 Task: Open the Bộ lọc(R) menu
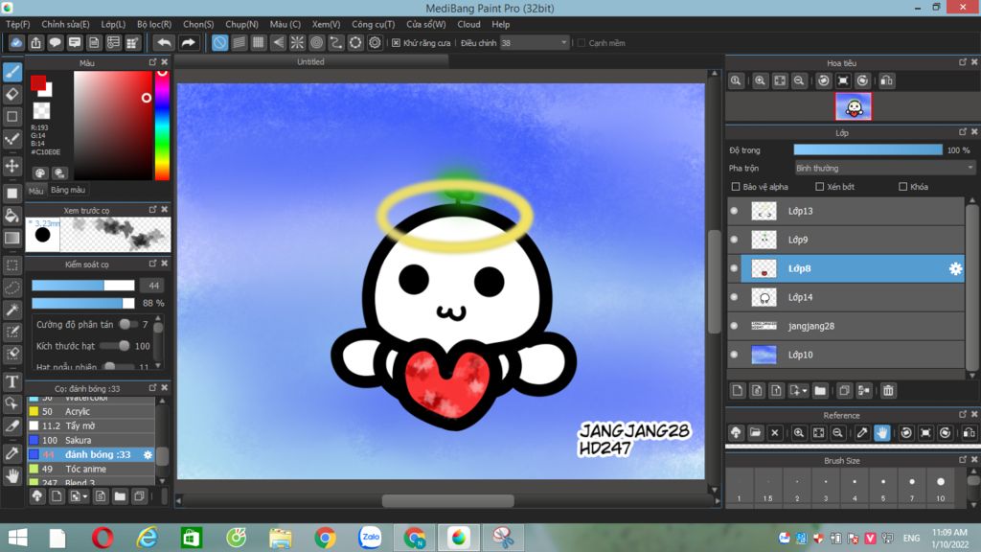[154, 24]
